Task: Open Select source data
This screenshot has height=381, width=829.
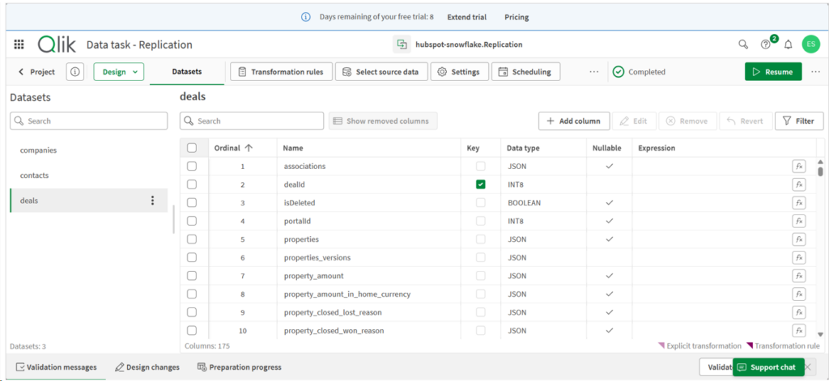Action: (x=382, y=72)
